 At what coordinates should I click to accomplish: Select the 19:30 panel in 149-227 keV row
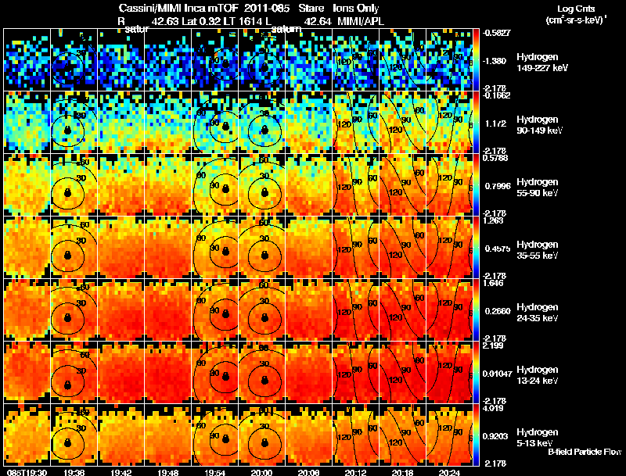click(x=27, y=60)
